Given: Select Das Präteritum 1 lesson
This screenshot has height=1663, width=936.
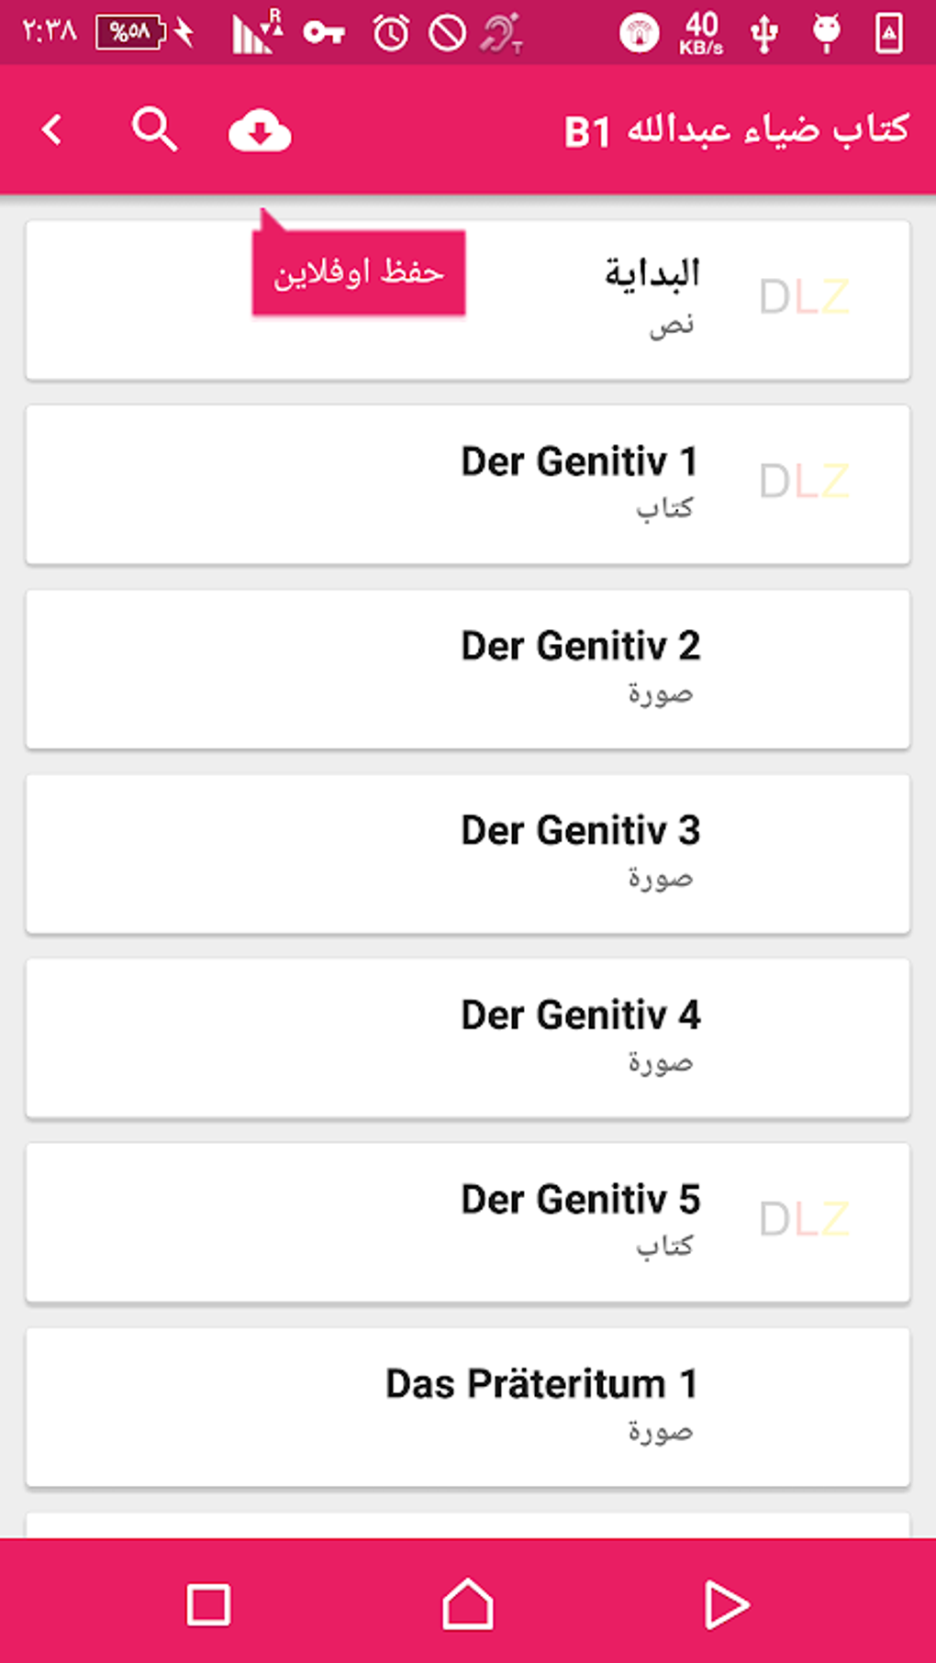Looking at the screenshot, I should coord(541,1384).
